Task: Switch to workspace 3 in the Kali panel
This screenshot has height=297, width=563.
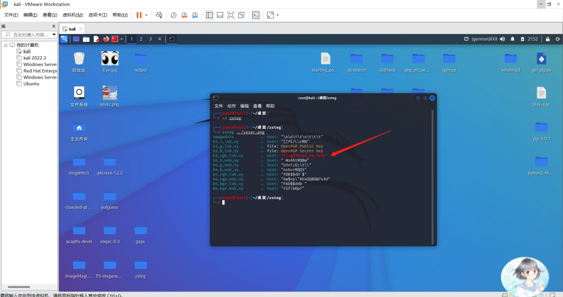Action: pyautogui.click(x=150, y=39)
